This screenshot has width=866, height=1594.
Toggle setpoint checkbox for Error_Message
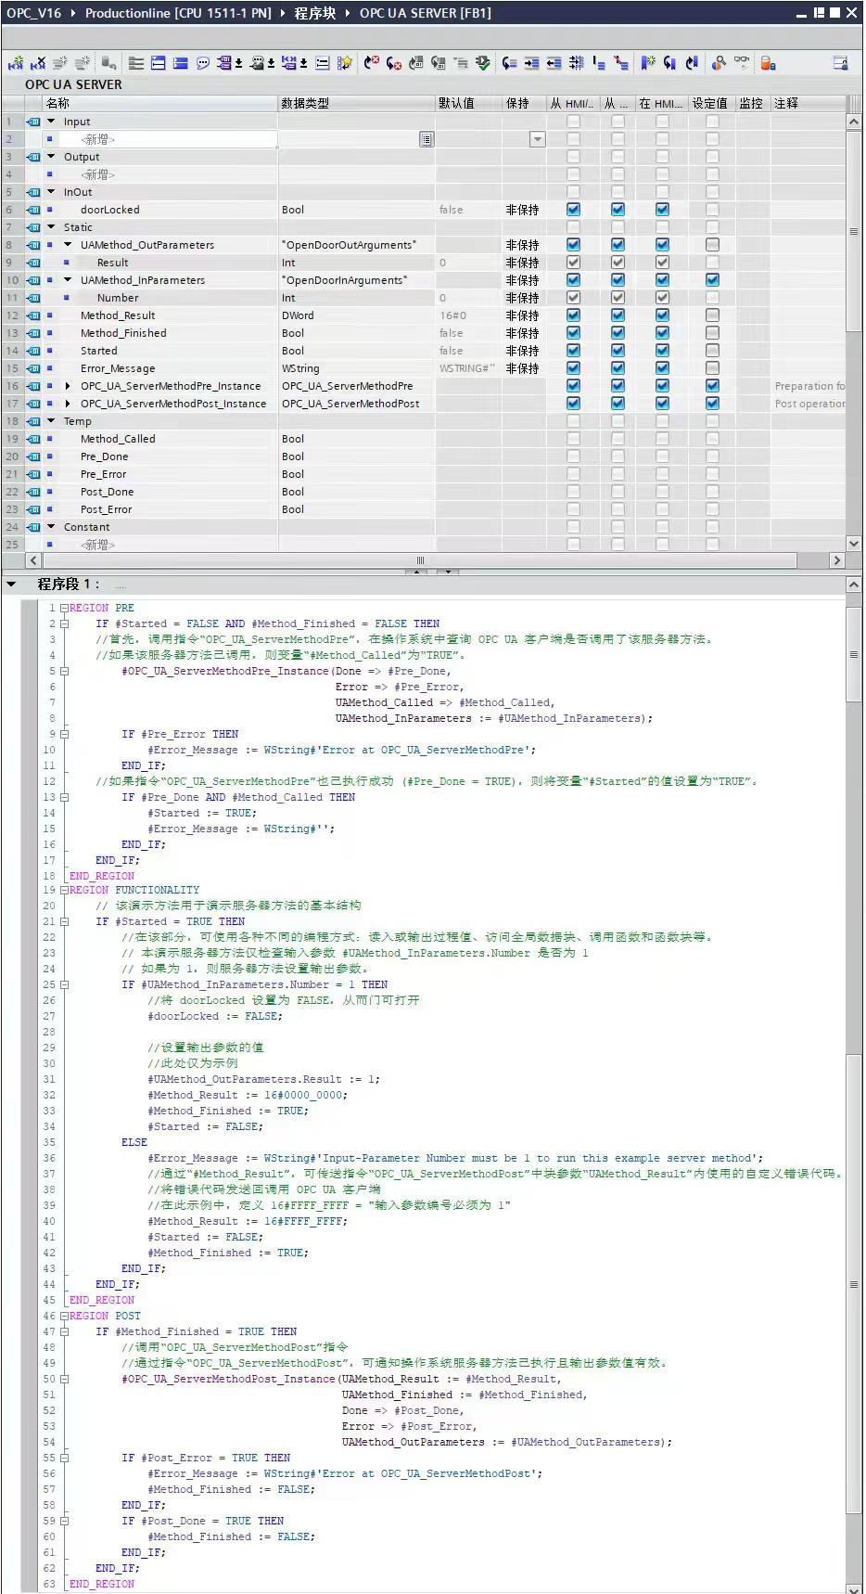point(712,368)
